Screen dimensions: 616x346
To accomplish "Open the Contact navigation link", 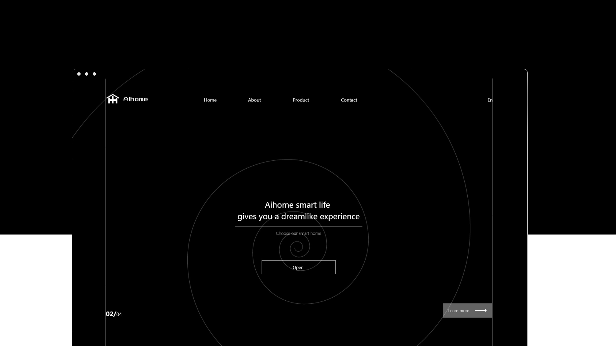I will (349, 100).
